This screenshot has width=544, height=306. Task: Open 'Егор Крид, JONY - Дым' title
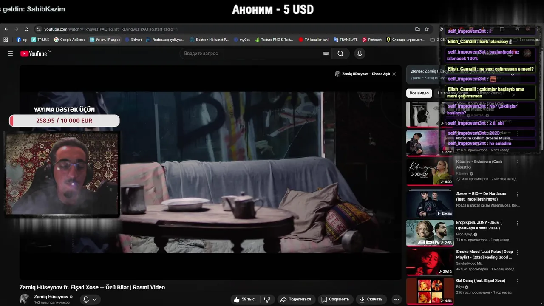click(479, 225)
